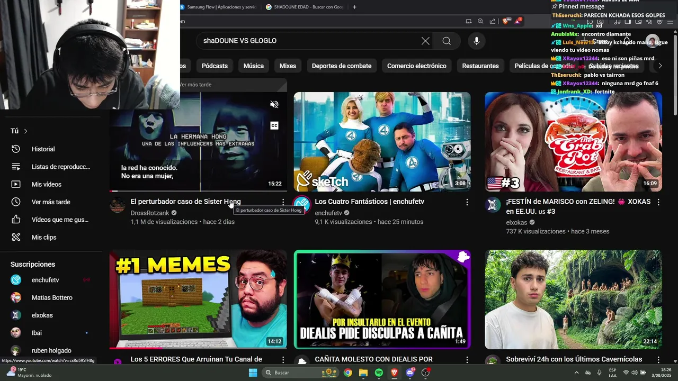
Task: Play FESTÍN de MARISCO Crab Pot thumbnail
Action: pos(573,141)
